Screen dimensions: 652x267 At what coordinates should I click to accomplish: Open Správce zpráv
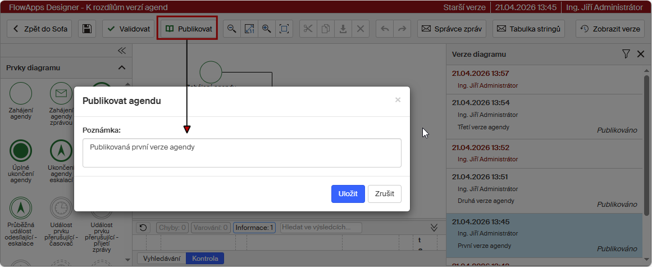(x=452, y=29)
